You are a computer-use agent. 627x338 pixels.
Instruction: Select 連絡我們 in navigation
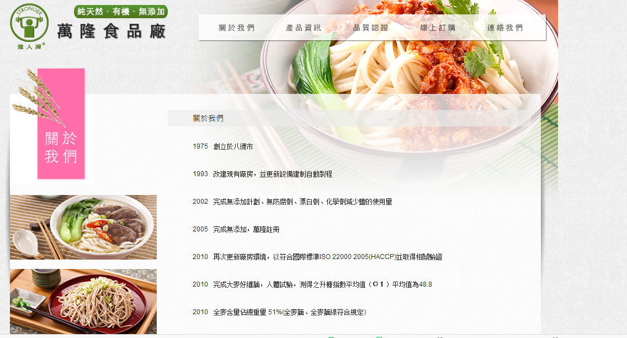point(505,28)
